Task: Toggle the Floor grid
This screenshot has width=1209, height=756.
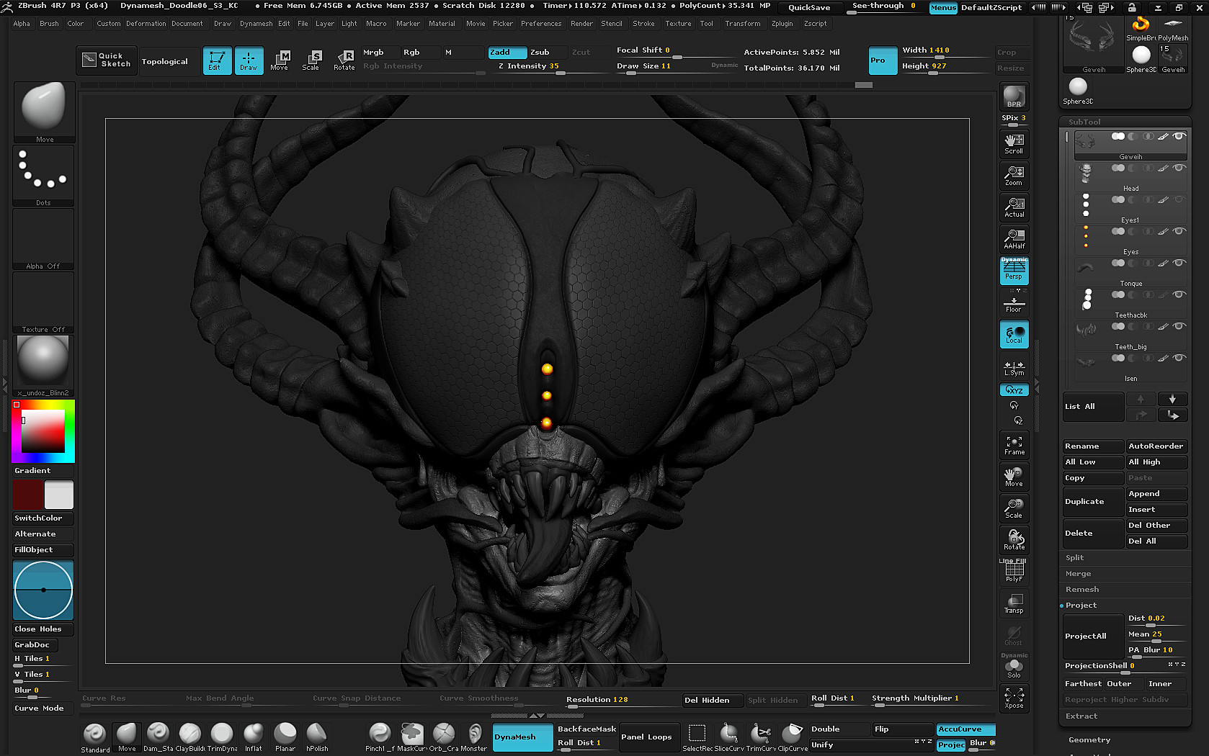Action: pos(1014,303)
